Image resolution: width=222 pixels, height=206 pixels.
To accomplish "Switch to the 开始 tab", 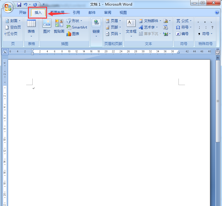I will [23, 13].
